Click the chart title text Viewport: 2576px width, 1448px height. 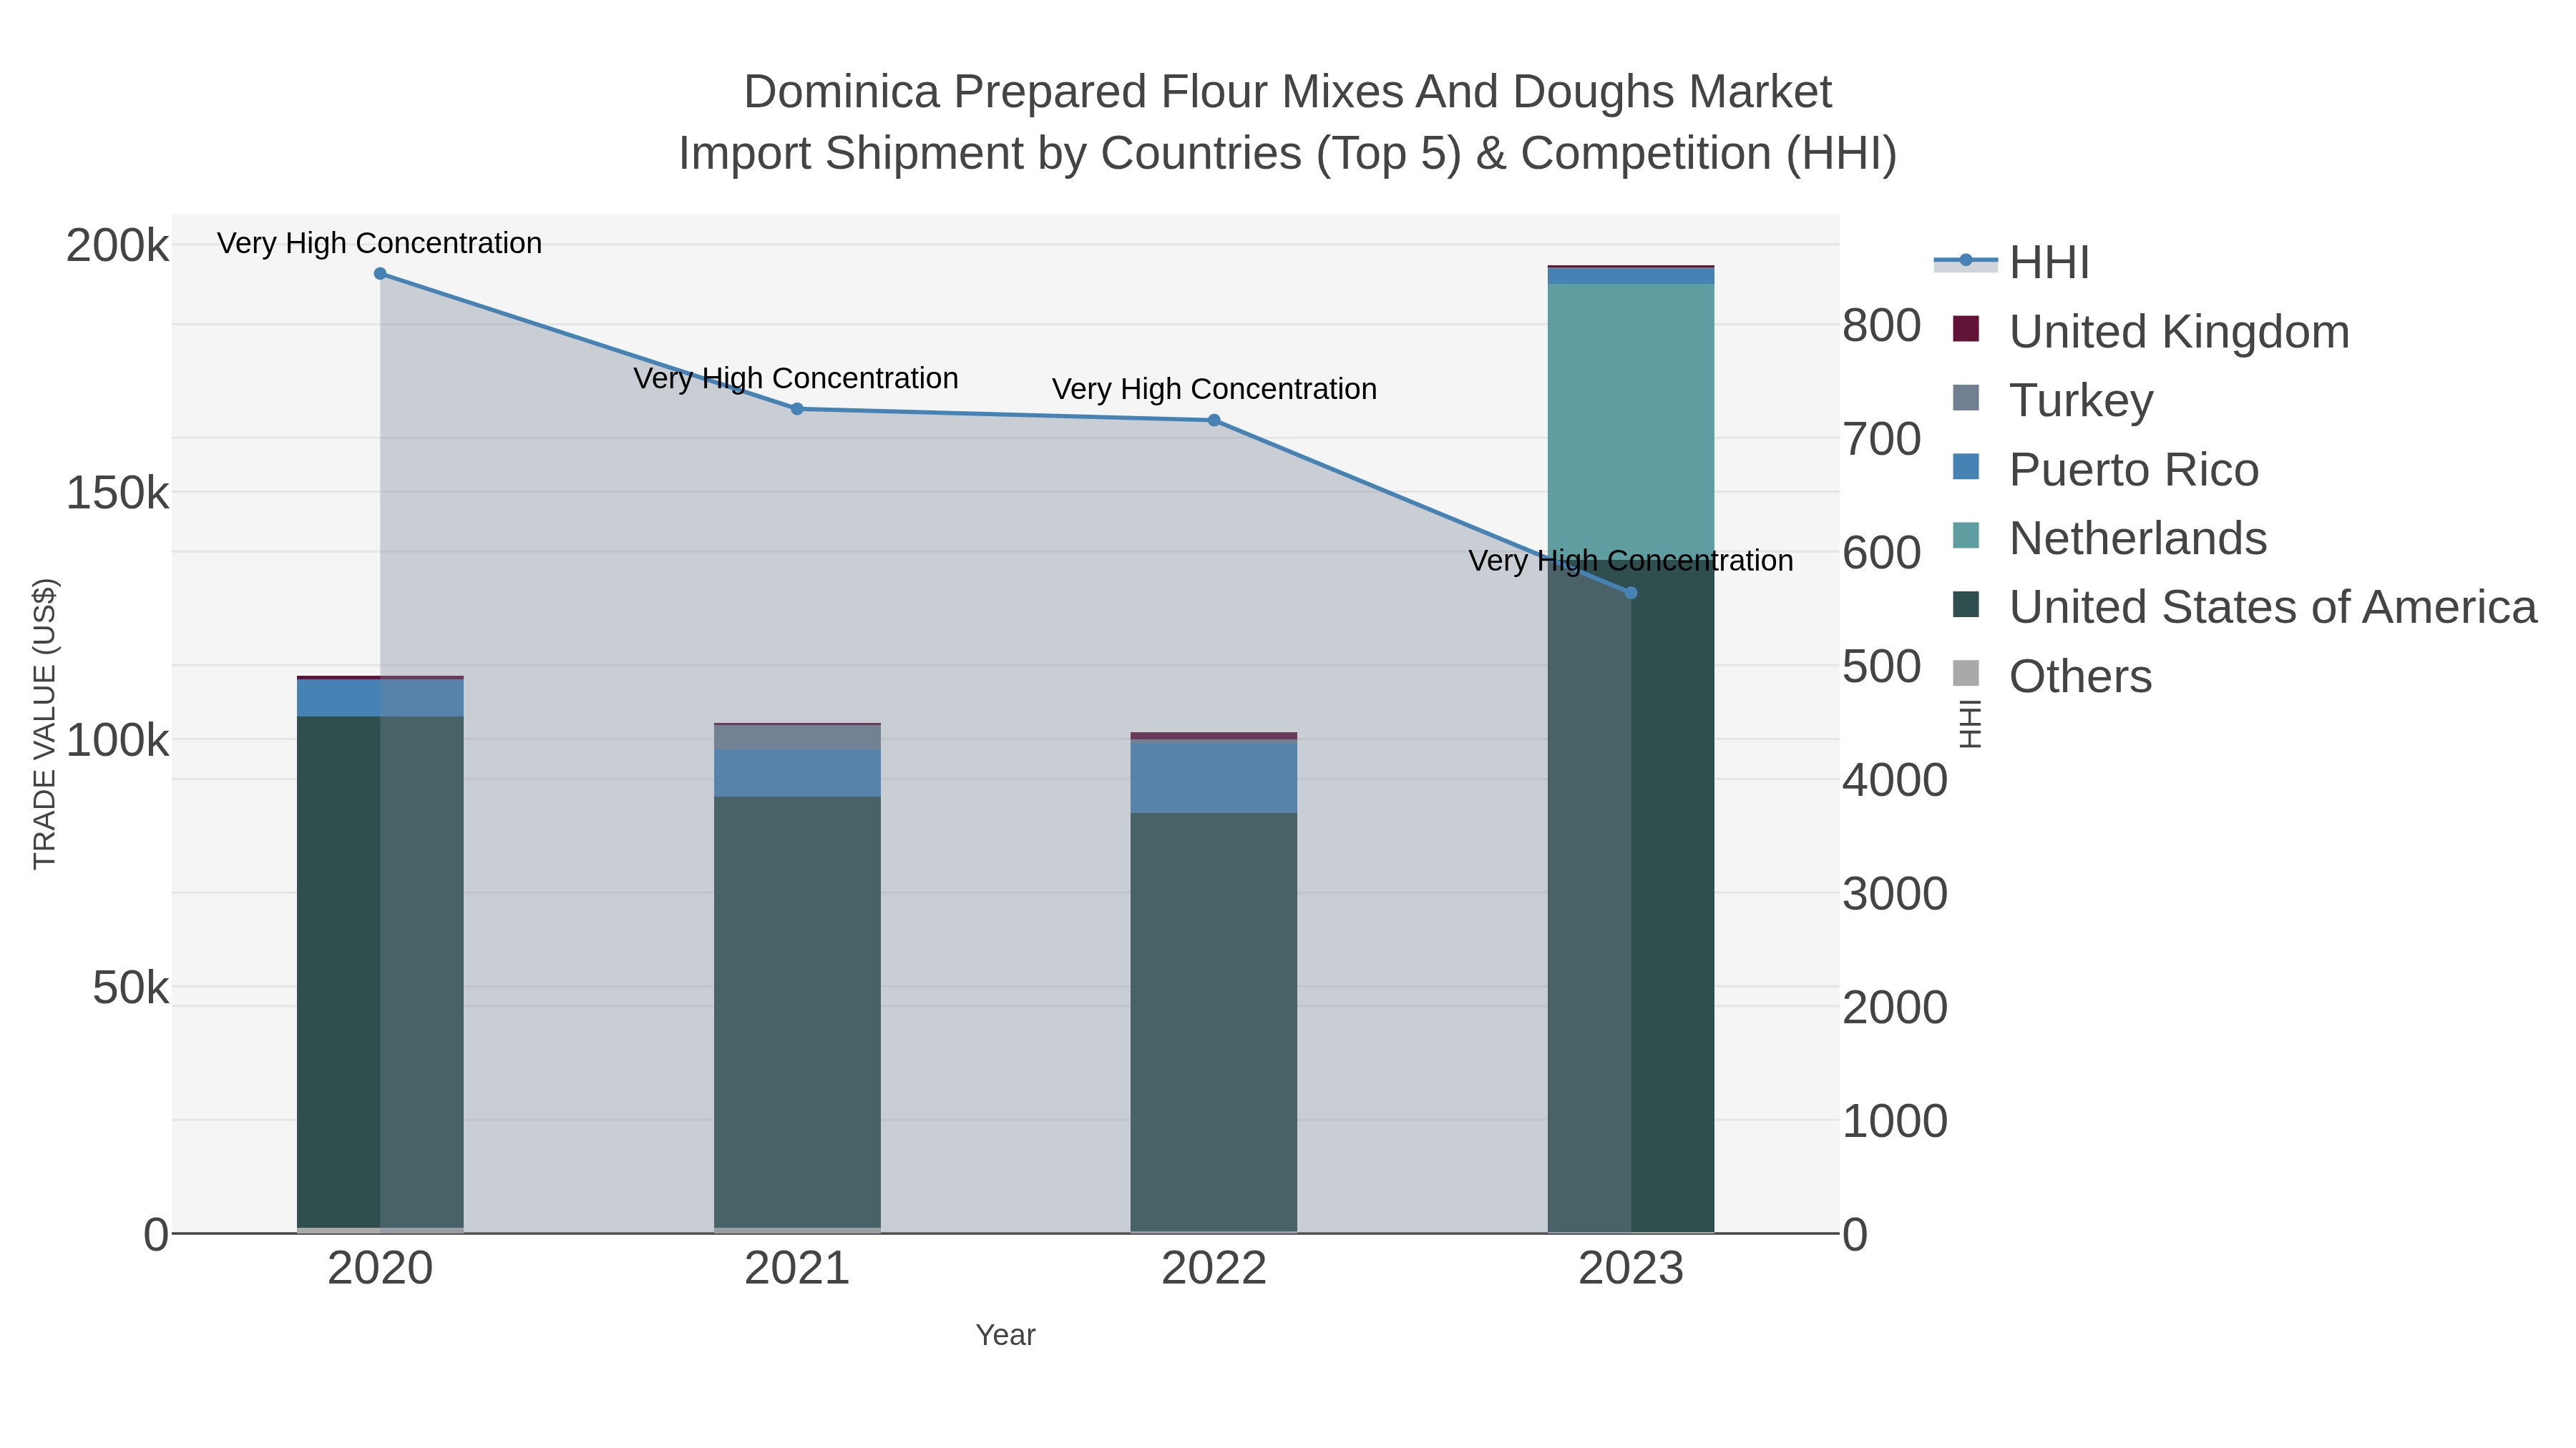tap(1288, 123)
